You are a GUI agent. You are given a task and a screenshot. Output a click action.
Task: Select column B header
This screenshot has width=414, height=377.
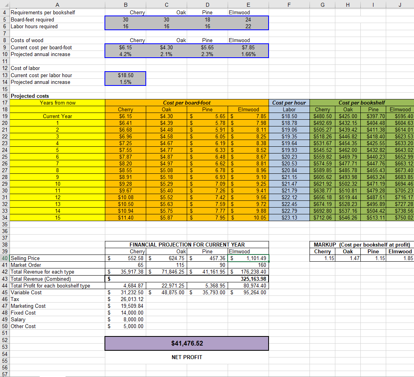point(125,4)
